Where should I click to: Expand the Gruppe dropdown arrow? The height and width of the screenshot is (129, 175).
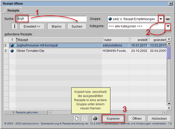click(x=161, y=19)
